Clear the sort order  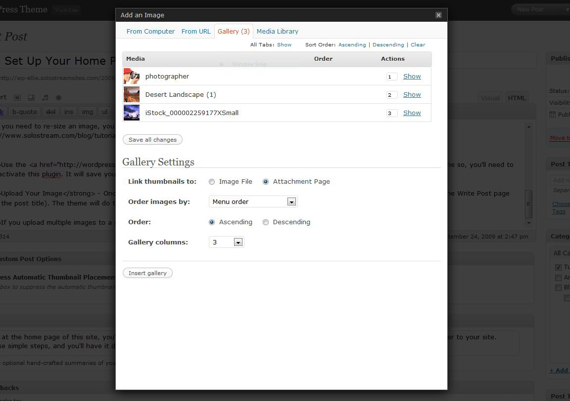[x=418, y=44]
